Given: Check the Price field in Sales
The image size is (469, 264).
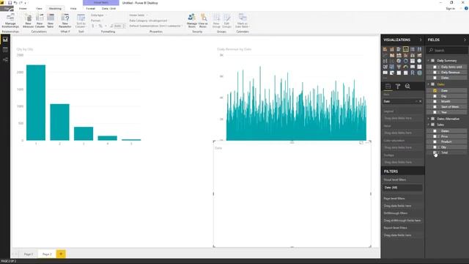Looking at the screenshot, I should coord(435,136).
